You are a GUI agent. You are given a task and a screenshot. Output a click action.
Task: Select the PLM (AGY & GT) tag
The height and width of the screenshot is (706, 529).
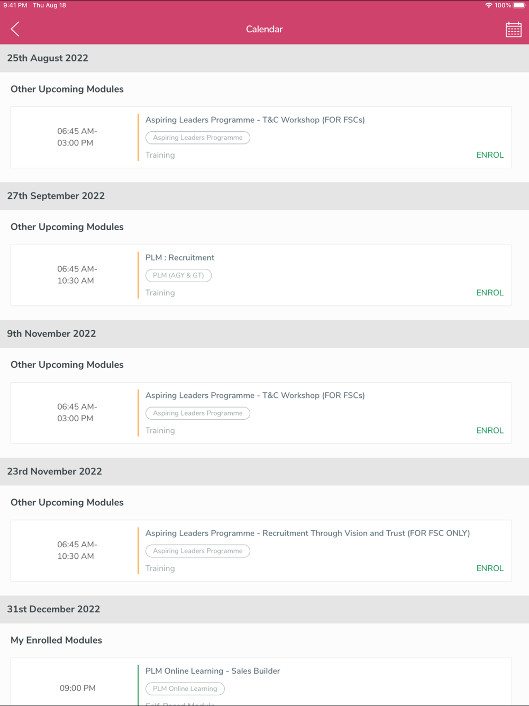point(178,275)
